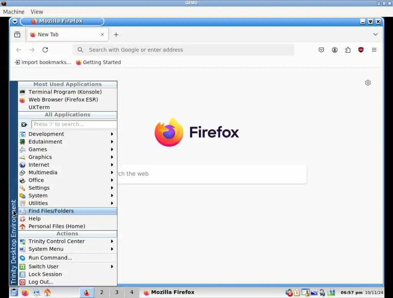Click the 'Search the web' box
393x298 pixels.
212,174
